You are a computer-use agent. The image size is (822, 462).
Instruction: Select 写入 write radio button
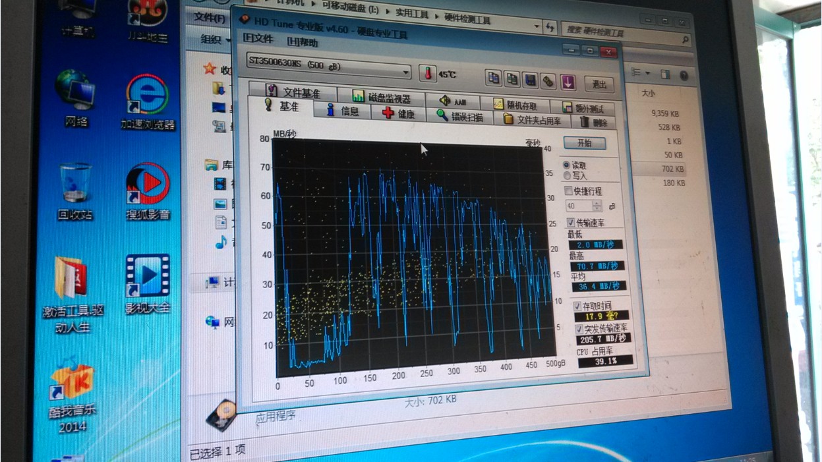click(x=567, y=175)
